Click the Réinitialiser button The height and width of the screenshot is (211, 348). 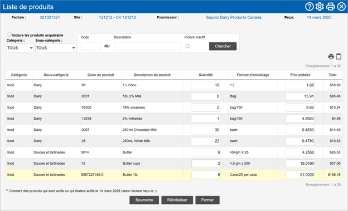177,200
